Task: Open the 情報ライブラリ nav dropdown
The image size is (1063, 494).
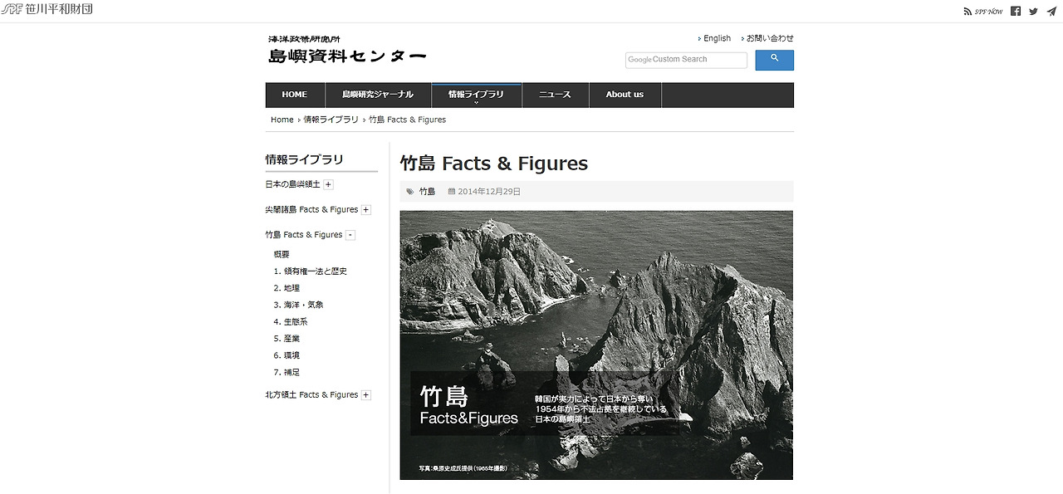Action: pyautogui.click(x=476, y=95)
